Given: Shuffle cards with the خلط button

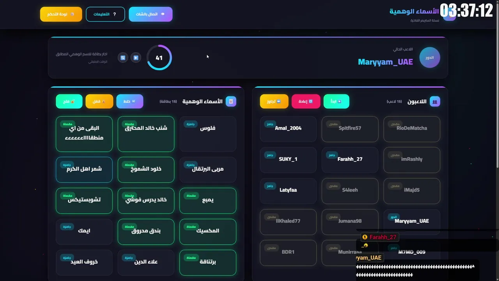Looking at the screenshot, I should pos(129,101).
